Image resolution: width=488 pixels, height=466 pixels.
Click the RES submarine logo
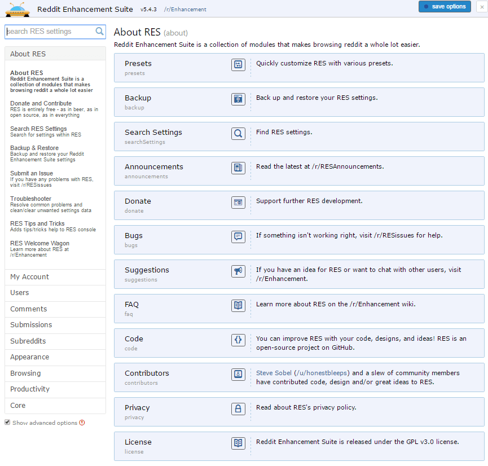16,9
